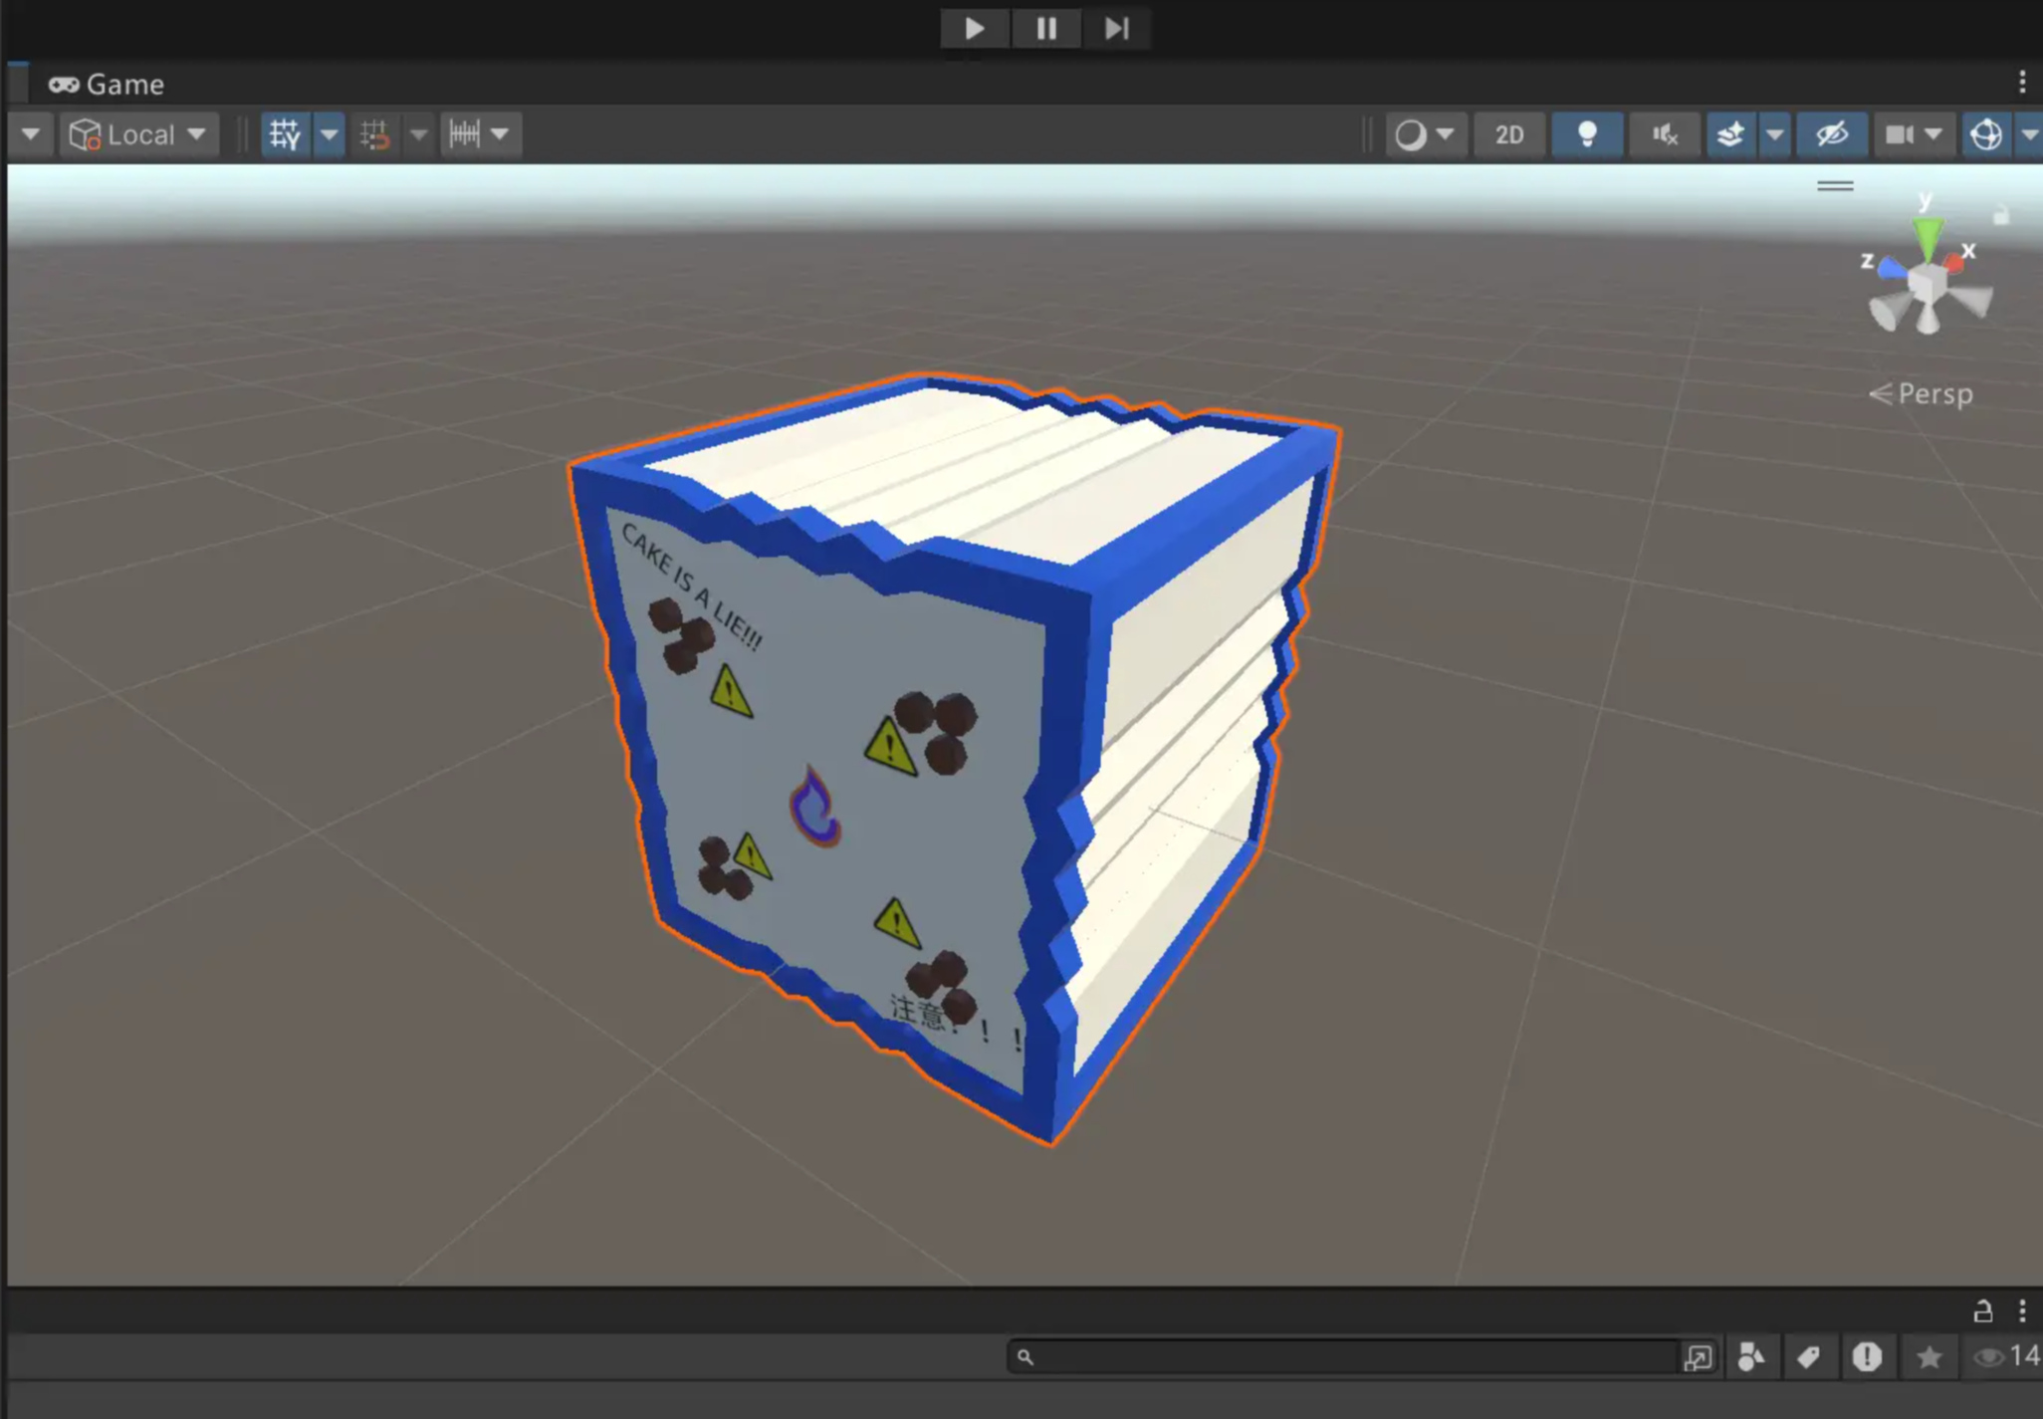This screenshot has height=1419, width=2043.
Task: Toggle the gizmos sphere icon
Action: tap(1986, 134)
